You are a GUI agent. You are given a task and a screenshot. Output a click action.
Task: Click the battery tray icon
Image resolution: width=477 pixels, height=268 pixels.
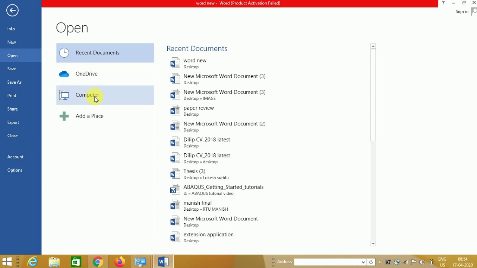tap(432, 262)
